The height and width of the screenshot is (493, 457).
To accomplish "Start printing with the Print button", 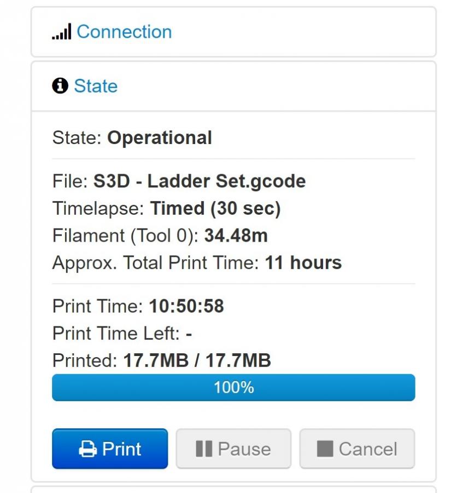I will (110, 449).
